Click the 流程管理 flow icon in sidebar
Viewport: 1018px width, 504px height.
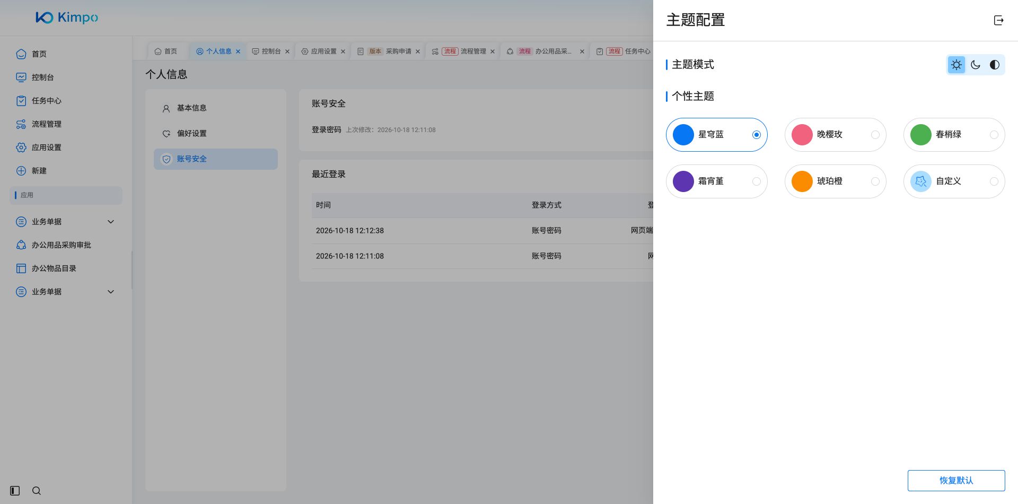click(x=21, y=124)
